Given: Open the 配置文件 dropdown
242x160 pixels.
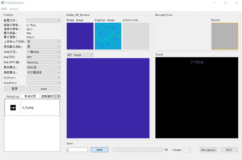Looking at the screenshot, I should pos(43,21).
